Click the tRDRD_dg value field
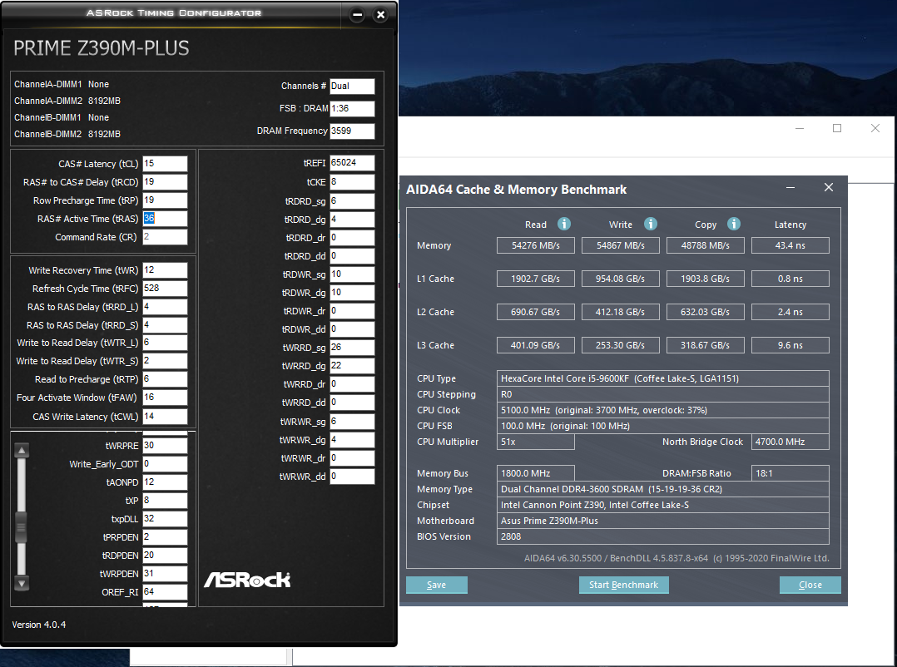This screenshot has width=897, height=667. (x=352, y=220)
